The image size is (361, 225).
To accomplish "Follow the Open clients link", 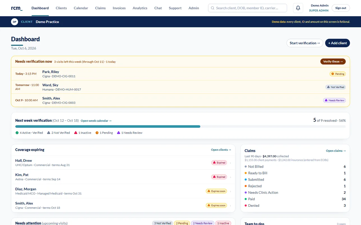I will (x=221, y=150).
